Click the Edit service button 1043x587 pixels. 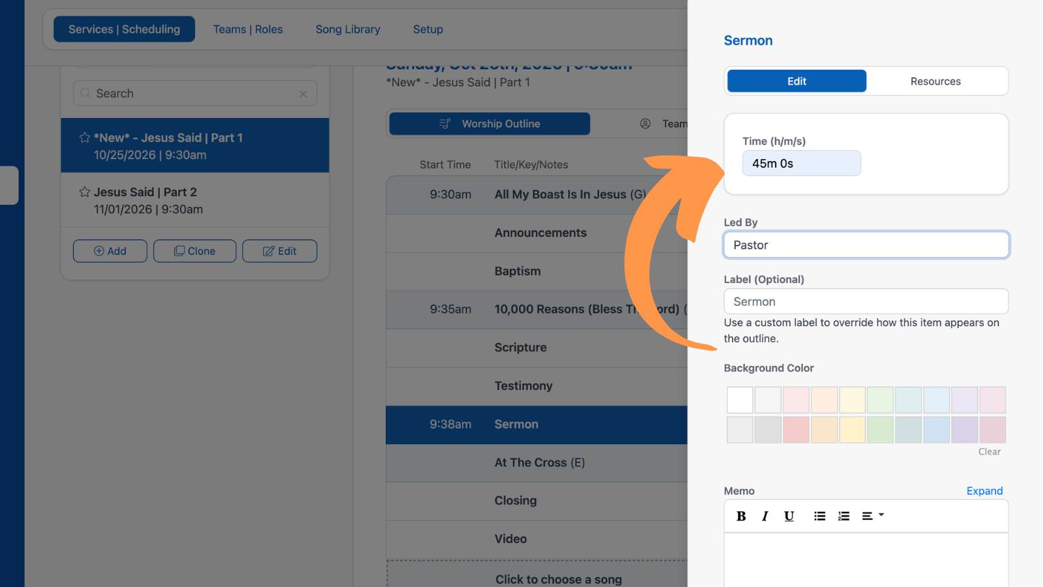click(280, 251)
